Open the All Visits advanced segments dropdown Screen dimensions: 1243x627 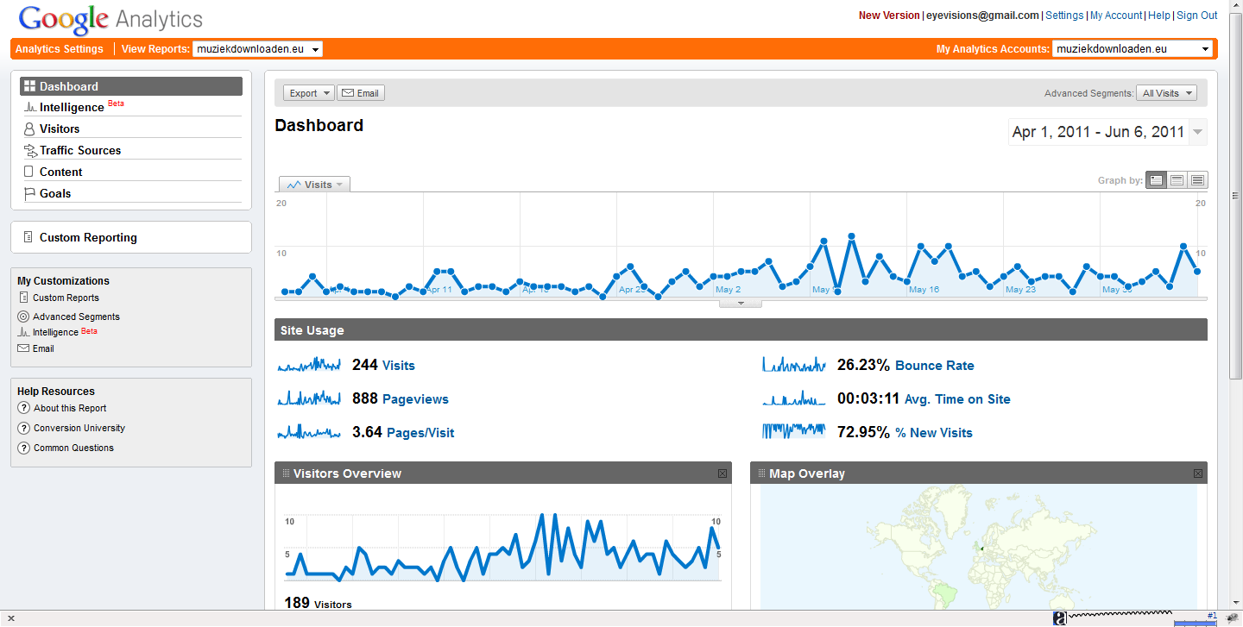coord(1167,93)
